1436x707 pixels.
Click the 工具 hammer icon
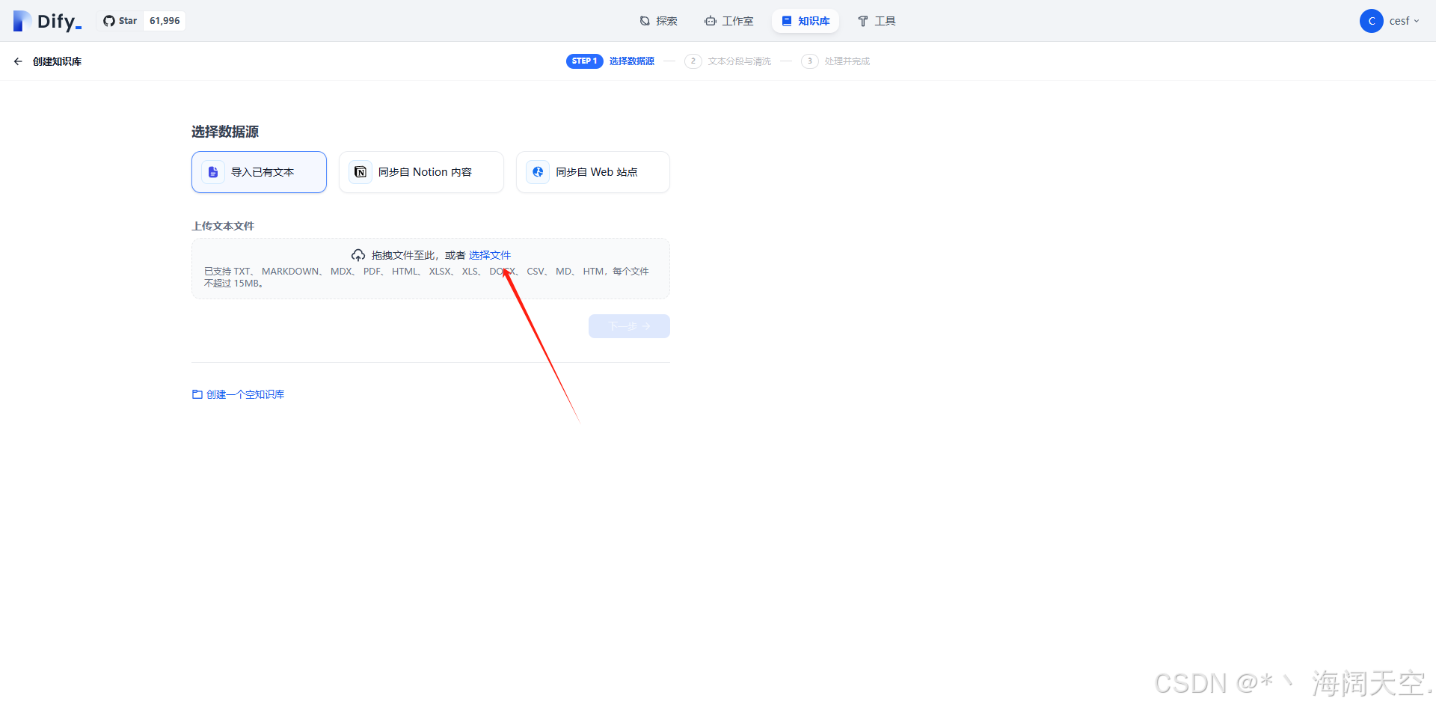(863, 21)
